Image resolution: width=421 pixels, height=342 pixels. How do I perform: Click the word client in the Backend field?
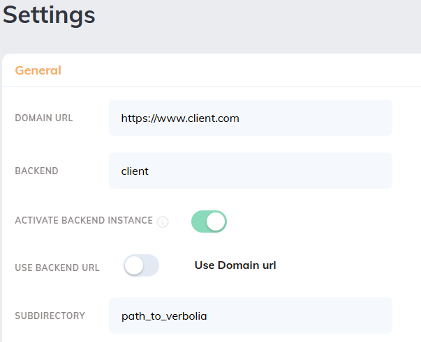coord(135,171)
